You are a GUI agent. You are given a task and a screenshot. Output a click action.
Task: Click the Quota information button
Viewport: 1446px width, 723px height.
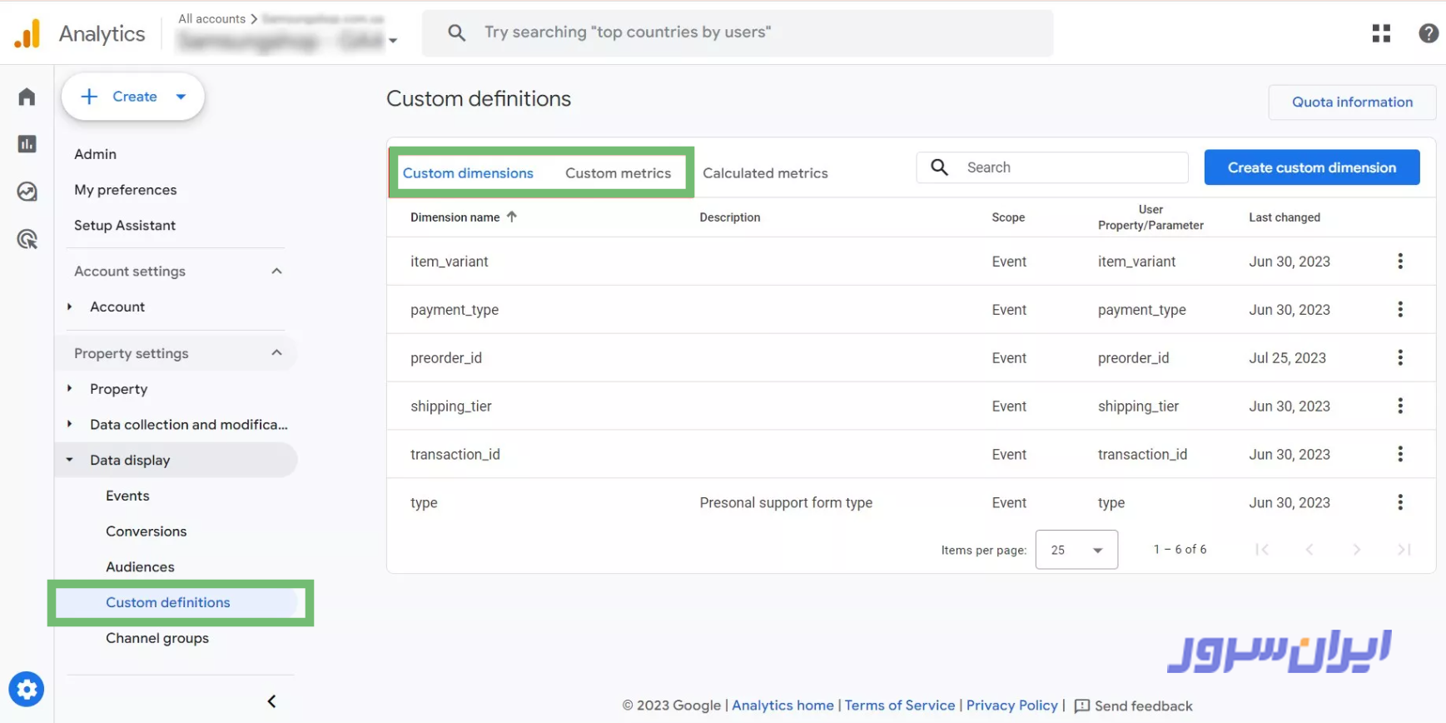pyautogui.click(x=1351, y=102)
